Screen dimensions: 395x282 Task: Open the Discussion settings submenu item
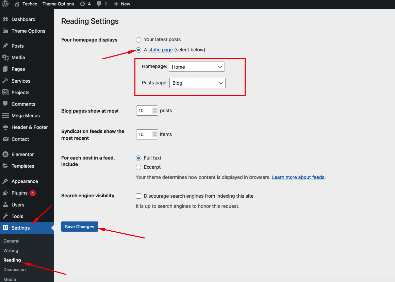pos(15,269)
